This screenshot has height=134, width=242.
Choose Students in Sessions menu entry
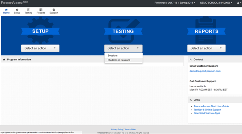coord(119,60)
